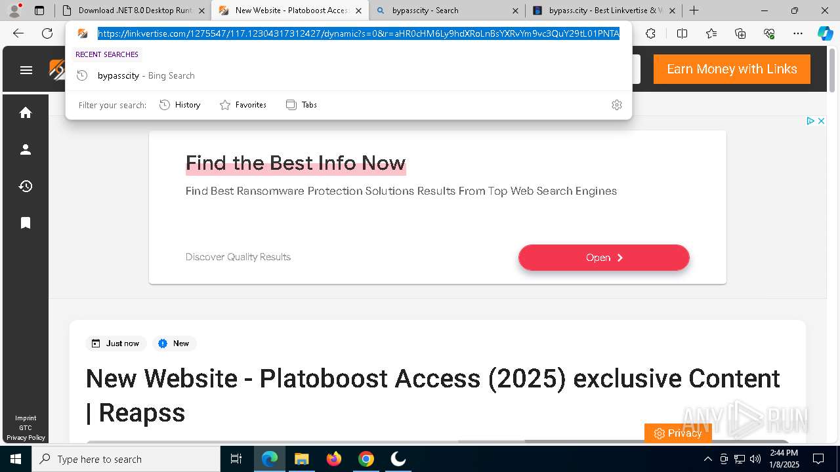
Task: Open Task View on taskbar
Action: (236, 459)
